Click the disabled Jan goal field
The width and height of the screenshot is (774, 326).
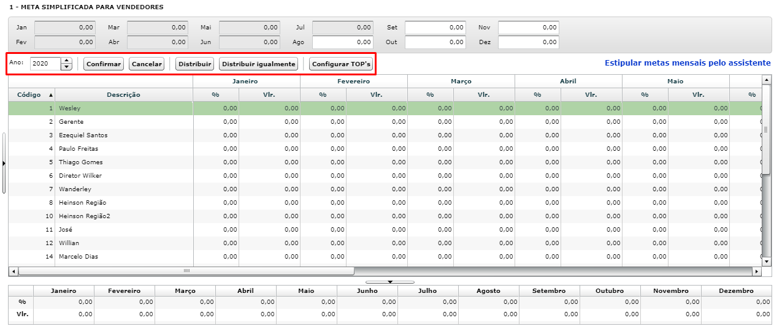[x=64, y=28]
